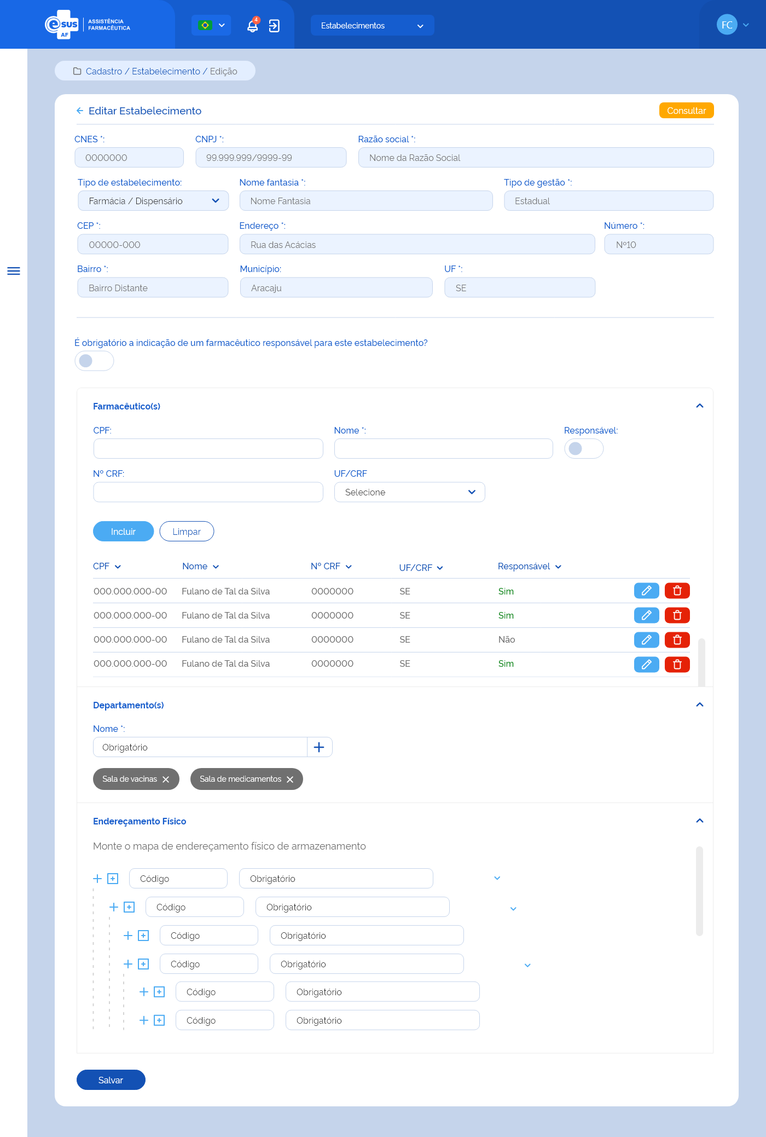Click the FC user avatar
Screen dimensions: 766x1137
tap(727, 25)
